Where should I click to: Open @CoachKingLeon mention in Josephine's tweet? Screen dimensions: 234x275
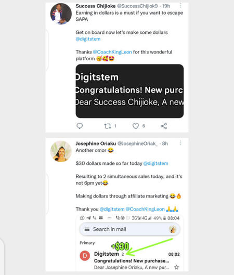tap(145, 209)
